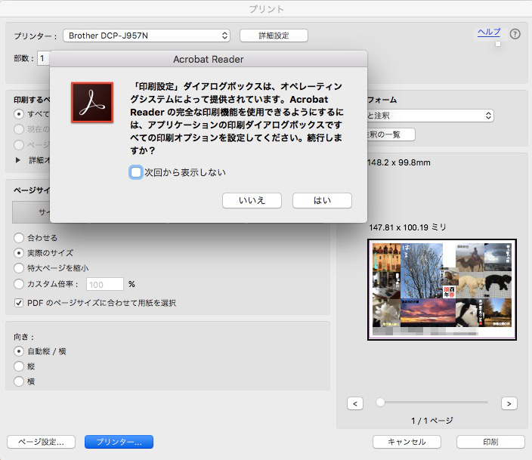532x460 pixels.
Task: Click the '詳細設定' button
Action: tap(274, 36)
